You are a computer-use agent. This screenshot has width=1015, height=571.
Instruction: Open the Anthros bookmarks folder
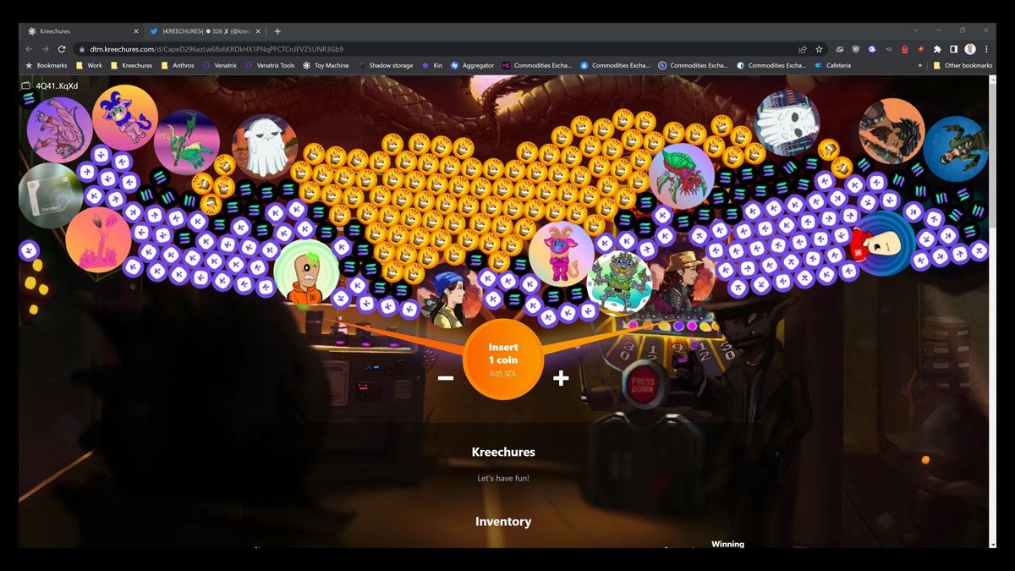point(178,65)
